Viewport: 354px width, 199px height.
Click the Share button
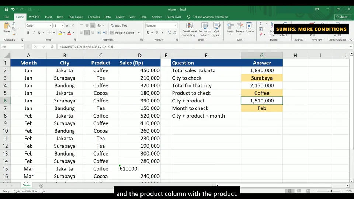point(343,17)
